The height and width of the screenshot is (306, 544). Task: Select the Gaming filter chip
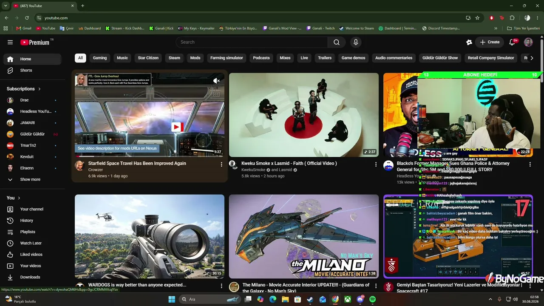tap(100, 58)
